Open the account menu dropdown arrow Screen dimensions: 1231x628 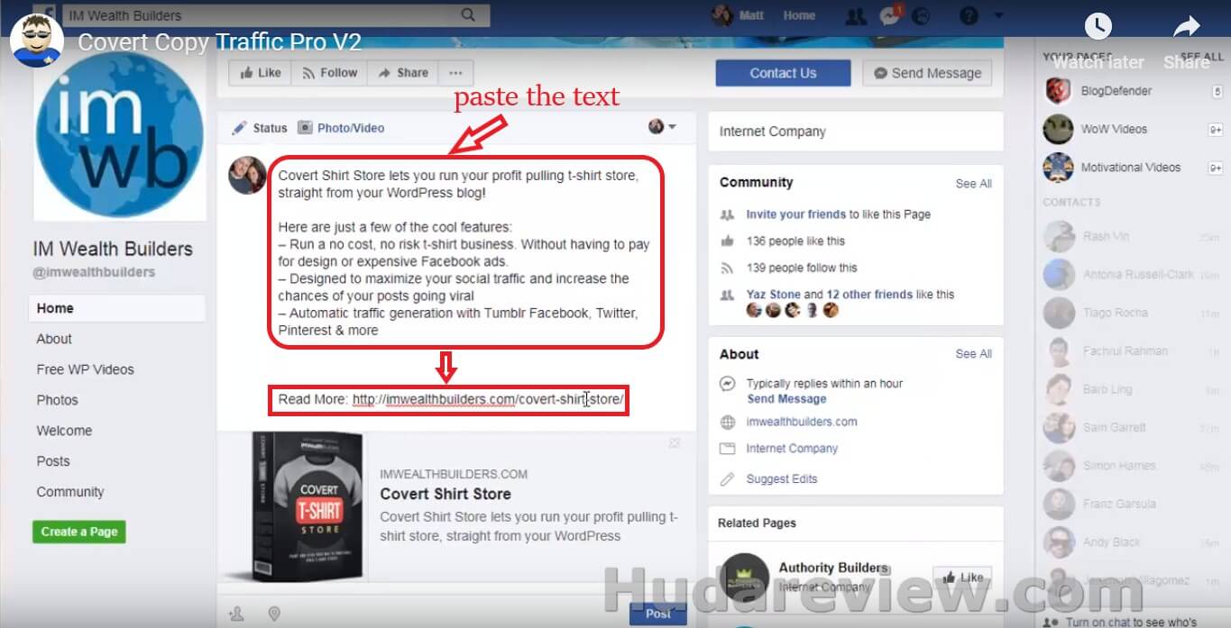[x=997, y=15]
